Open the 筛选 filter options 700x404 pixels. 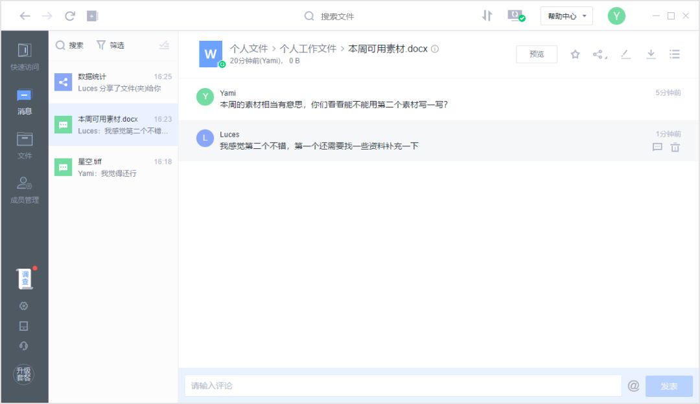coord(110,45)
